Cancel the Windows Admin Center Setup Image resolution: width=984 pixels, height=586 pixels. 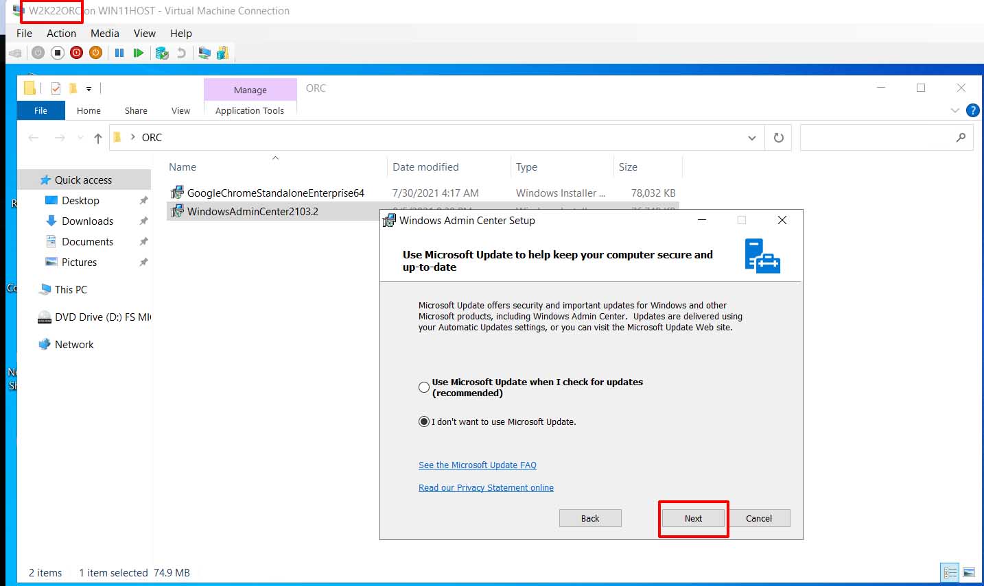(759, 518)
